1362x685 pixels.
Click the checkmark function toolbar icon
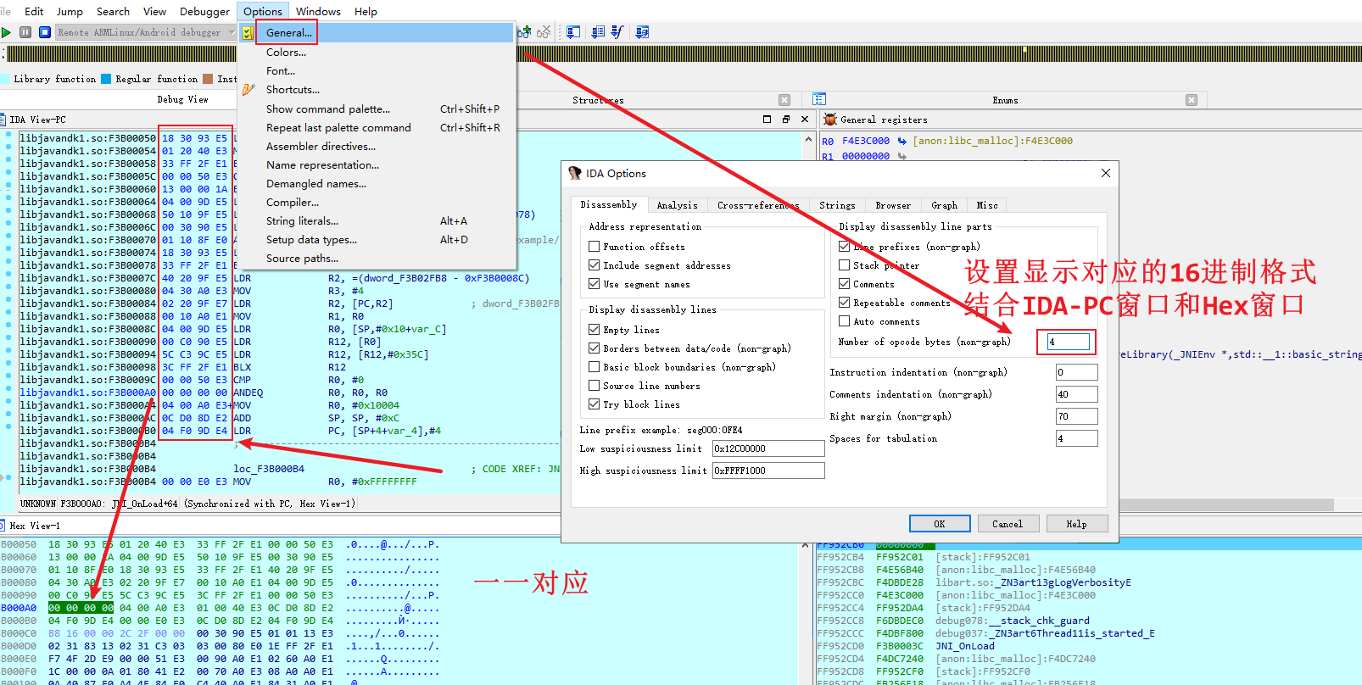(x=617, y=32)
